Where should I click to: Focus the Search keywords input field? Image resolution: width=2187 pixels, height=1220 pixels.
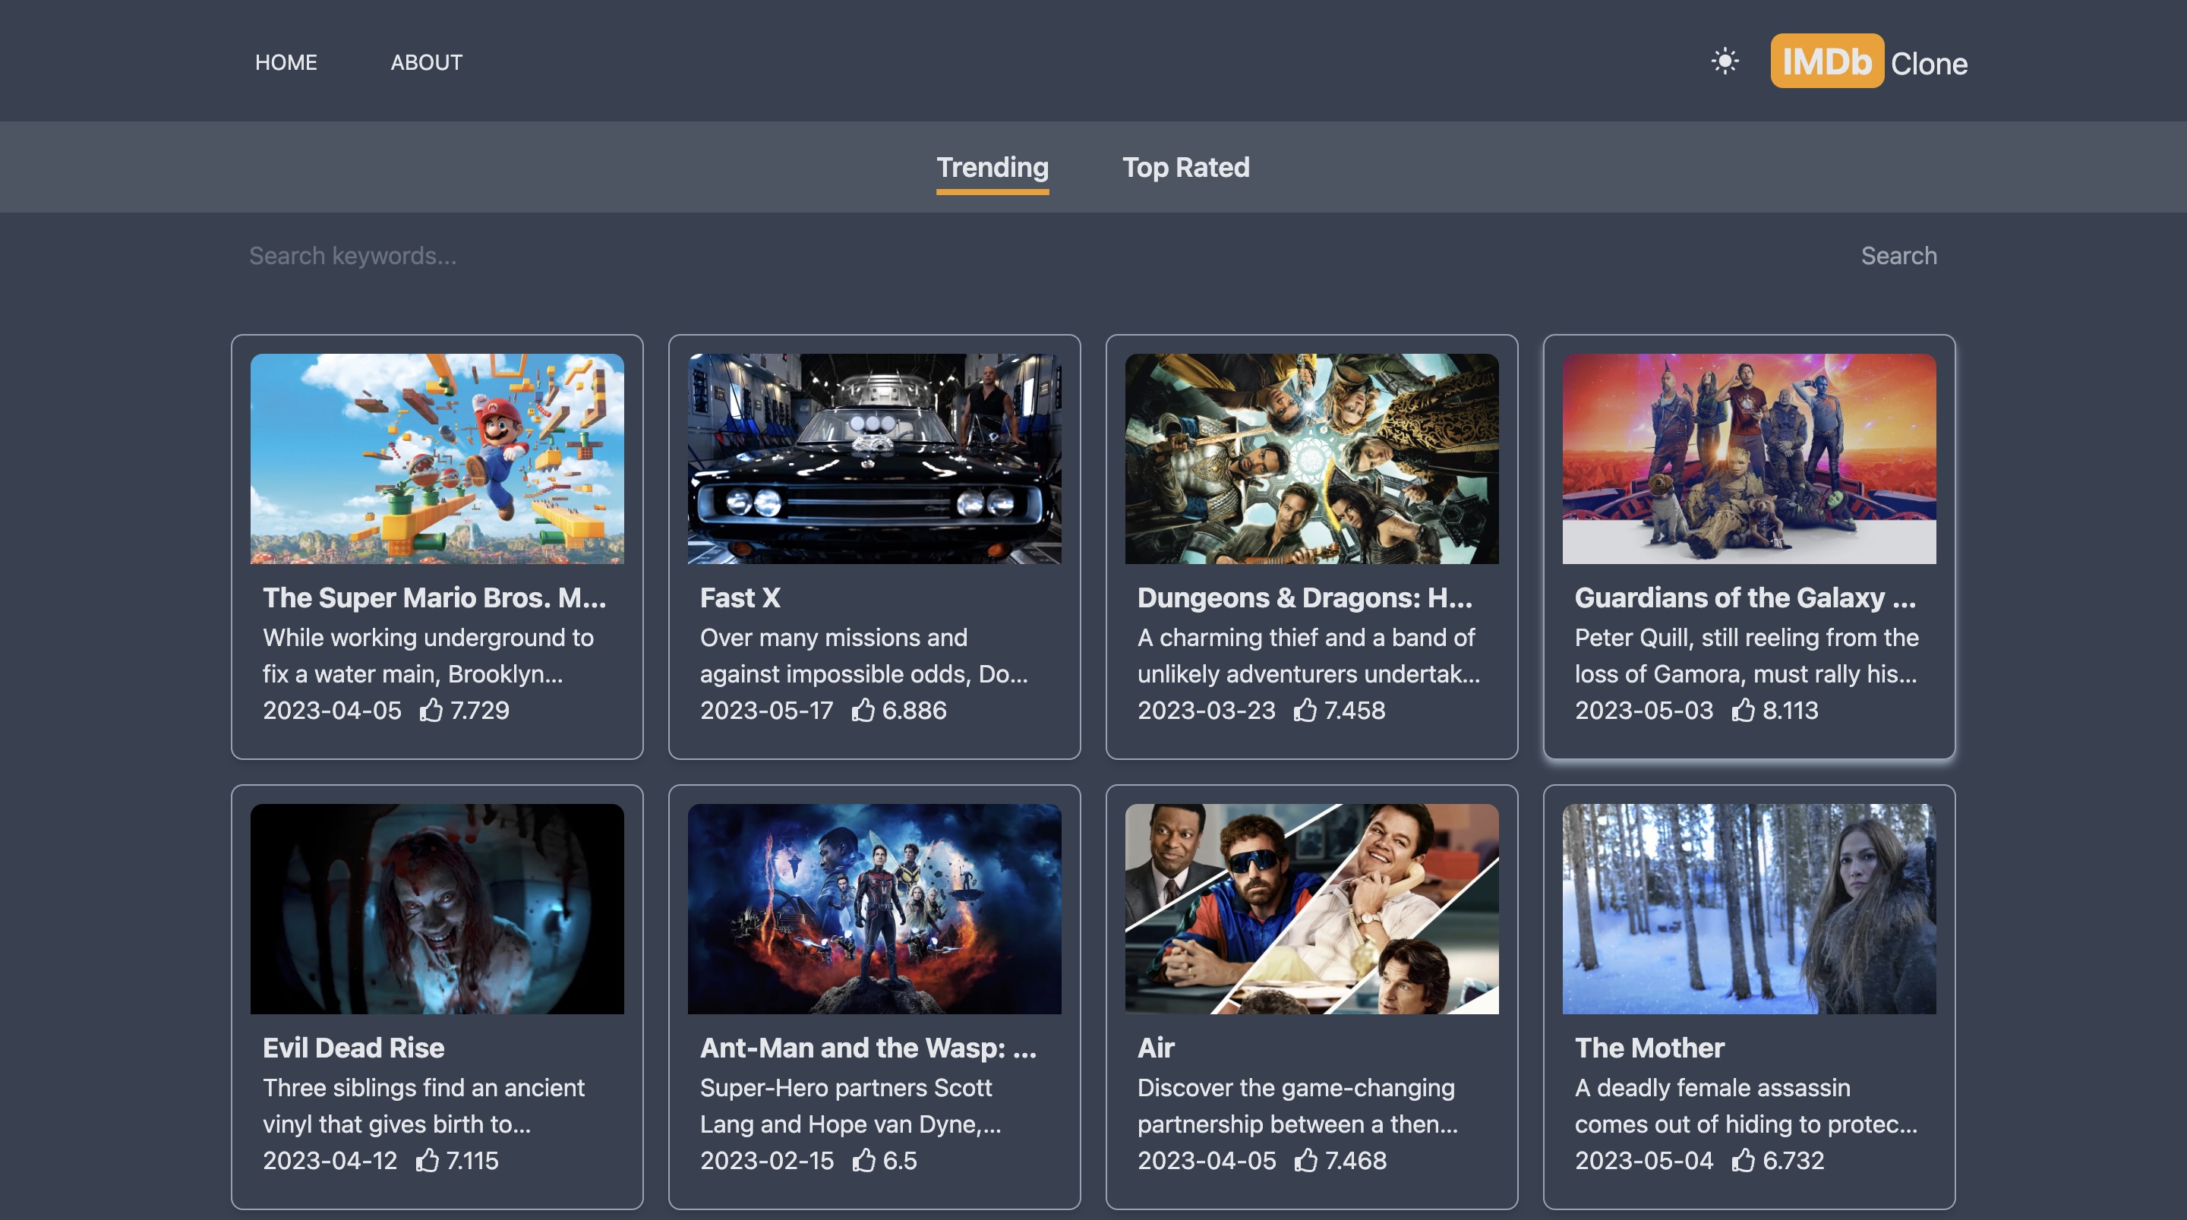(x=1044, y=256)
